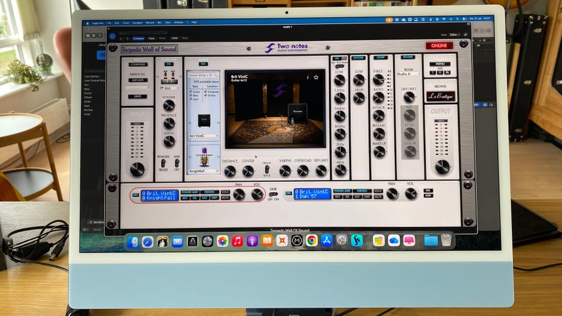
Task: Click the link icon beside View Editor
Action: 465,35
